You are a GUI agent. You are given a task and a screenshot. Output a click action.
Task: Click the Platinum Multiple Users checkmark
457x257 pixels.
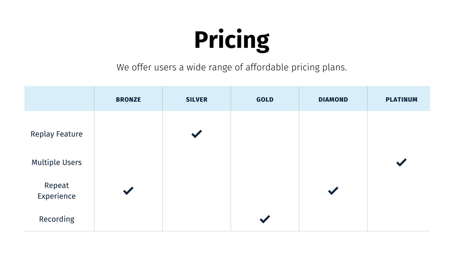tap(401, 162)
